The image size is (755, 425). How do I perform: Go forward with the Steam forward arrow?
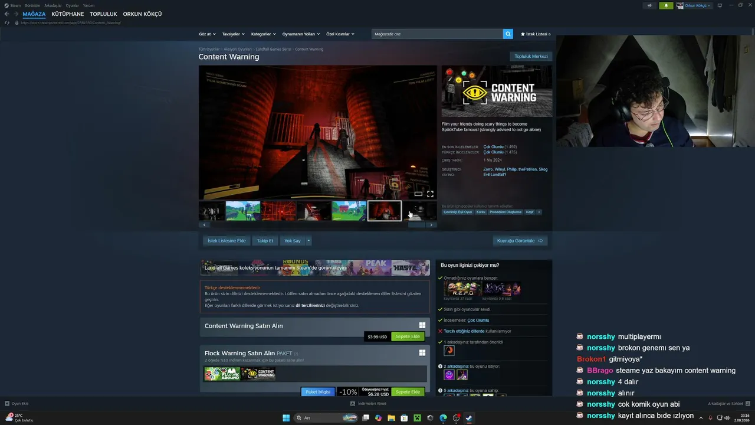pos(16,14)
